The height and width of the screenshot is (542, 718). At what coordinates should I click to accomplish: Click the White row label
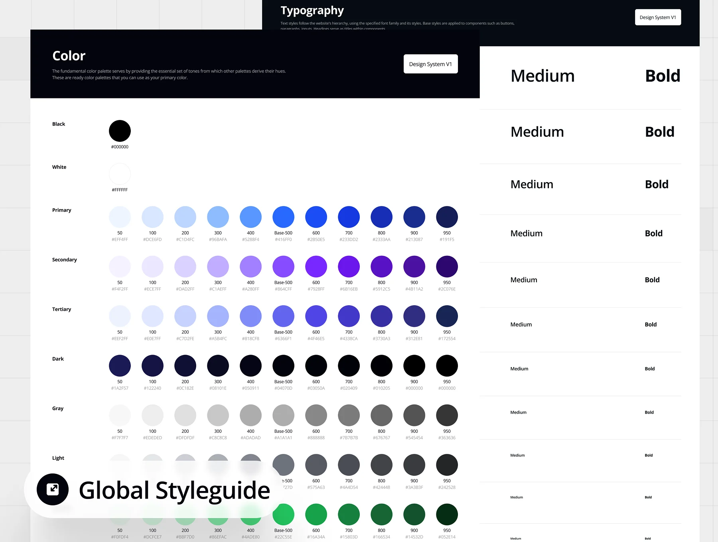(59, 167)
